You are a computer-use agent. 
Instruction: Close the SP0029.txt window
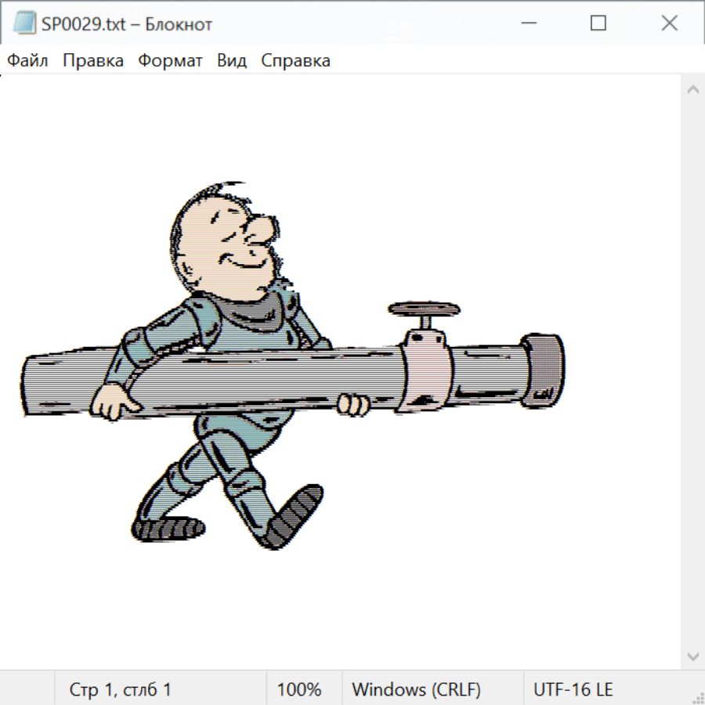669,23
